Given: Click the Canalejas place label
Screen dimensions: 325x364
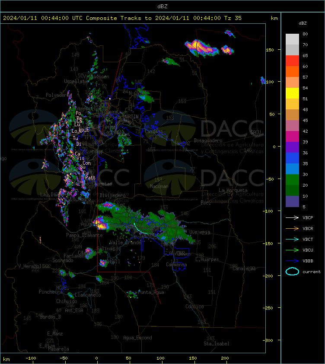Looking at the screenshot, I should pos(243,268).
